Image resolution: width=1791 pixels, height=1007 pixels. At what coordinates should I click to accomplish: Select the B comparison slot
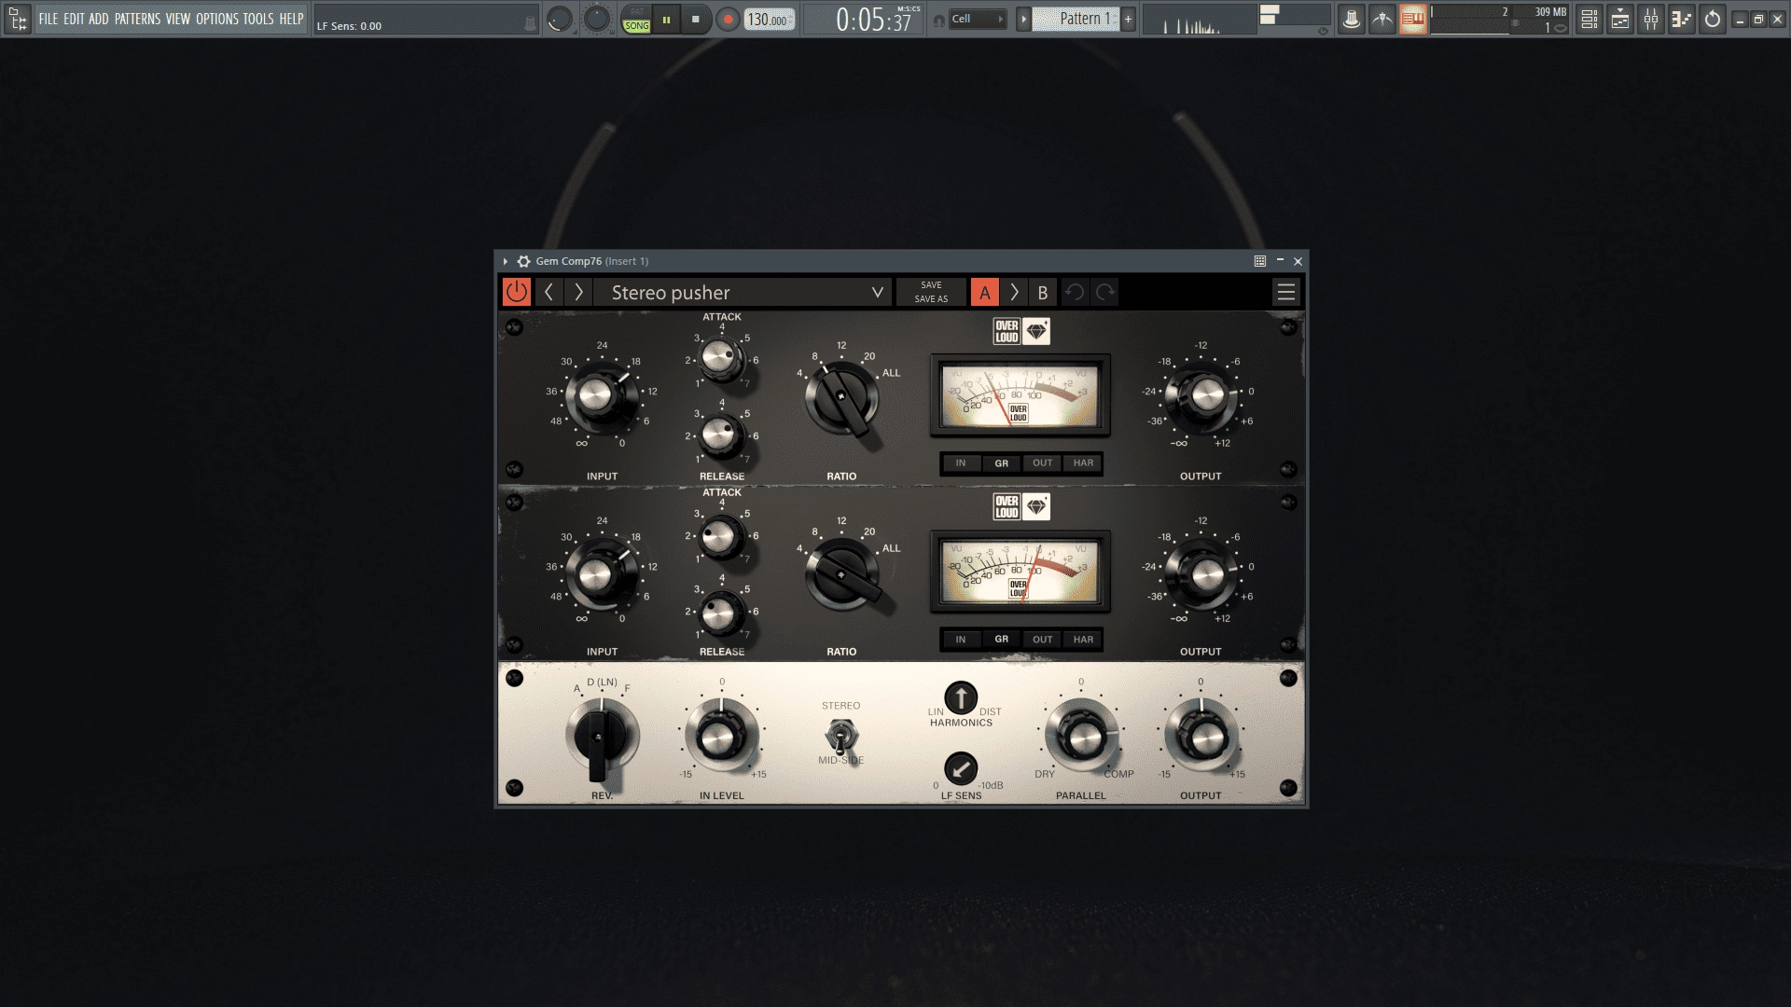(x=1043, y=293)
